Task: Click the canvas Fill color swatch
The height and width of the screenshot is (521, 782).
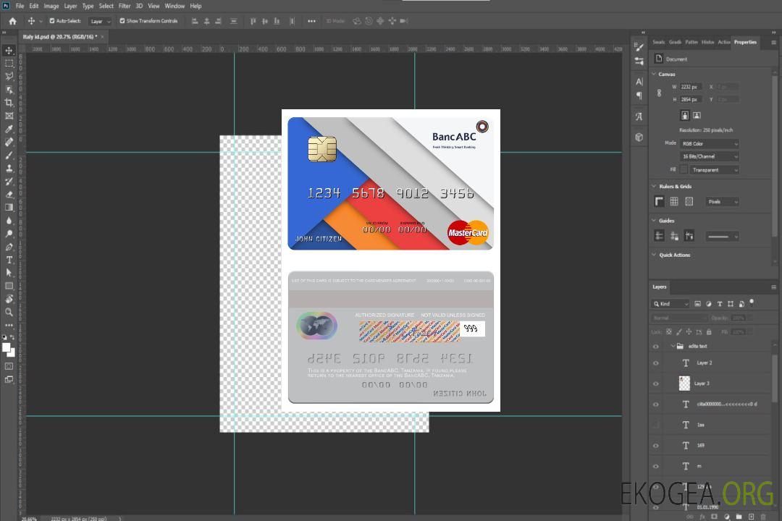Action: click(684, 170)
